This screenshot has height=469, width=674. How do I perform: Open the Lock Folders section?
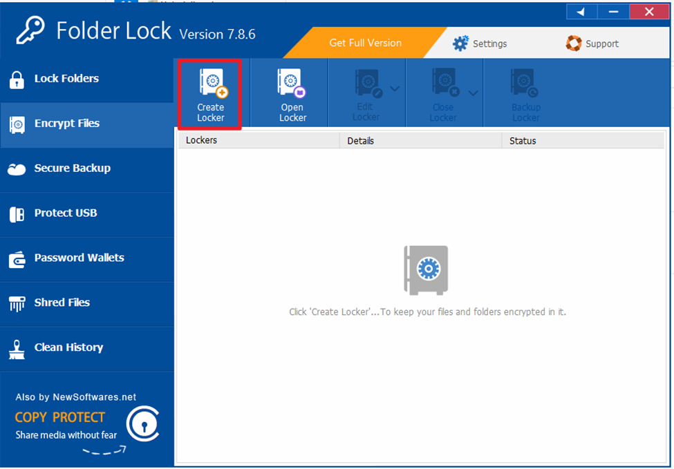[x=87, y=79]
